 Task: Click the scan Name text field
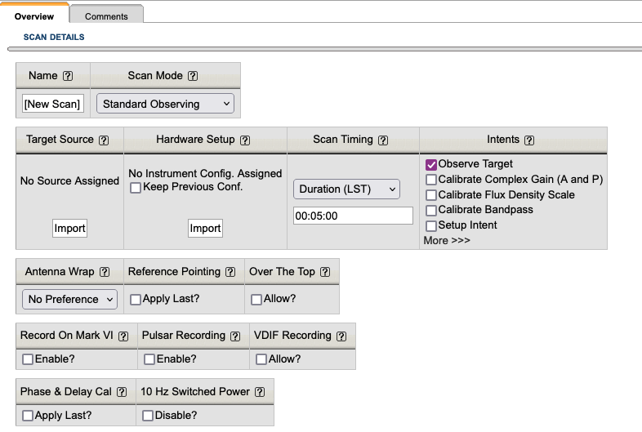click(x=52, y=104)
